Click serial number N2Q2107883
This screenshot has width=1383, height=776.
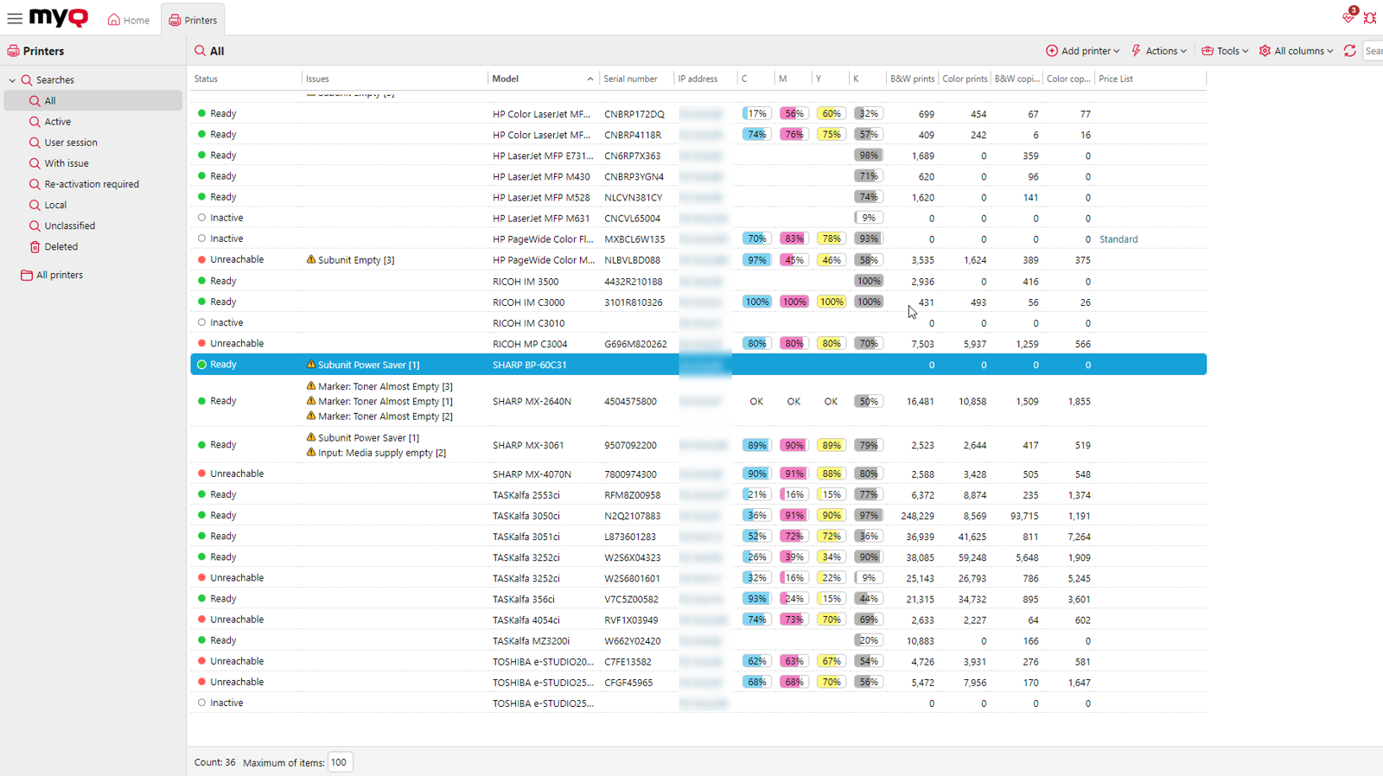pyautogui.click(x=632, y=516)
